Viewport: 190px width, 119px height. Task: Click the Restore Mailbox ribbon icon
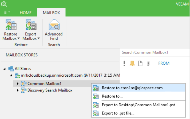click(11, 25)
